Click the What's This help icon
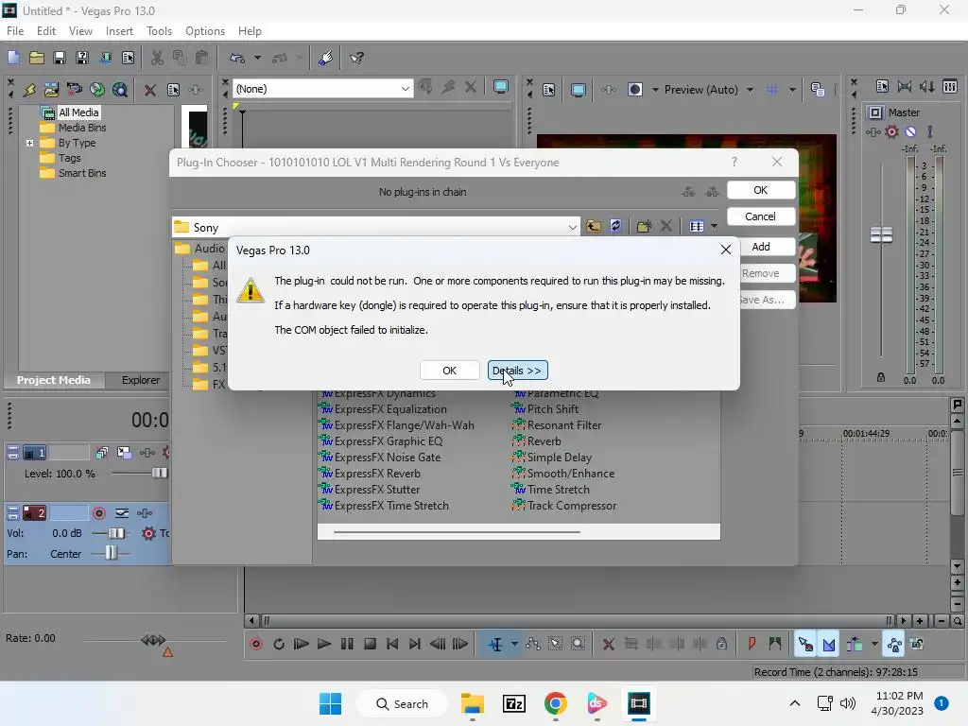This screenshot has height=726, width=968. click(356, 58)
